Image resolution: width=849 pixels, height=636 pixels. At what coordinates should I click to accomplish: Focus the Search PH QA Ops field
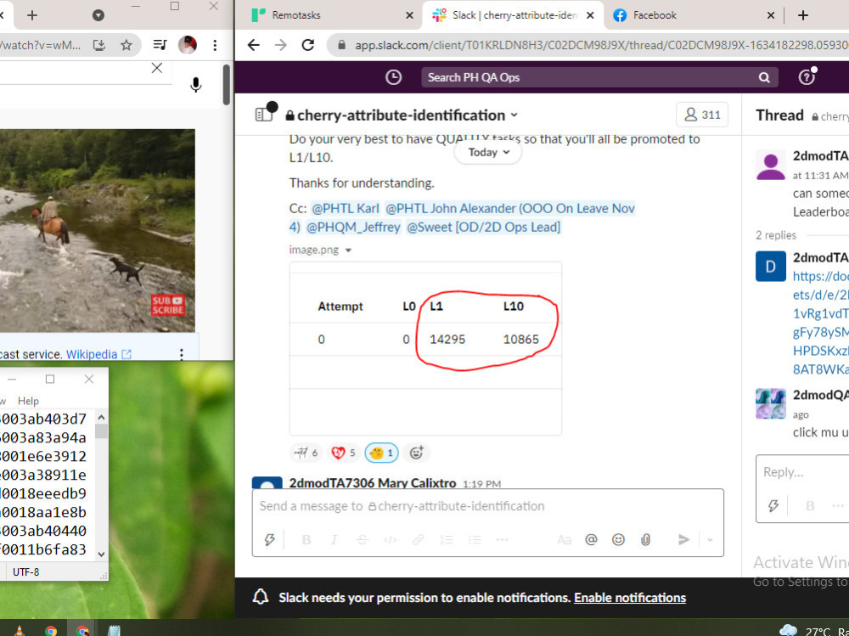pos(599,77)
